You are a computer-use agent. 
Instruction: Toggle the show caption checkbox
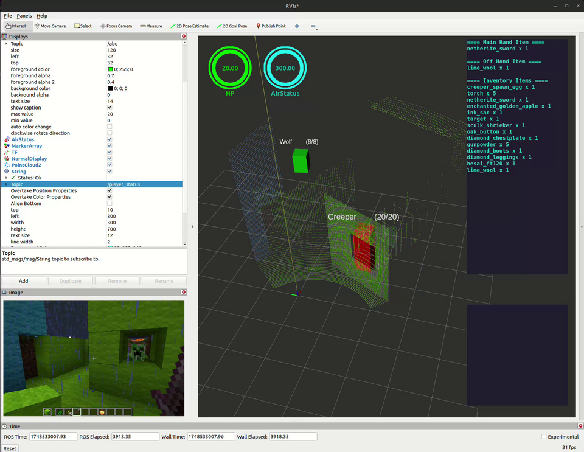click(x=109, y=108)
